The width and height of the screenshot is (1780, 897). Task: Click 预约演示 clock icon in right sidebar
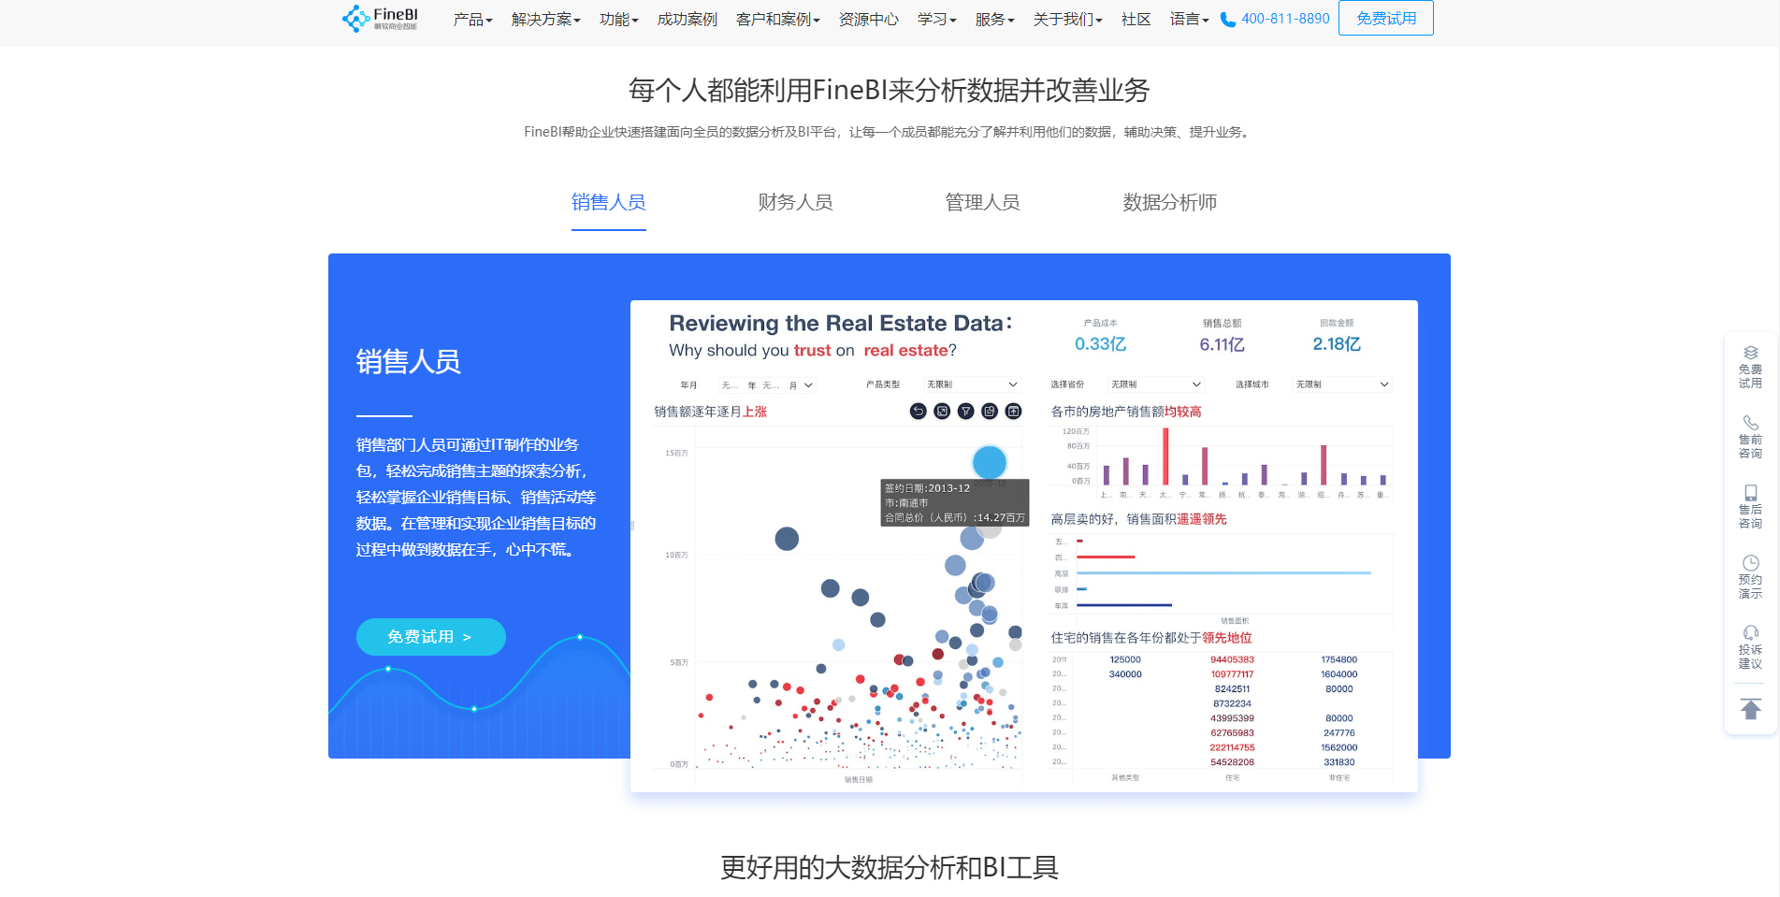click(x=1751, y=563)
